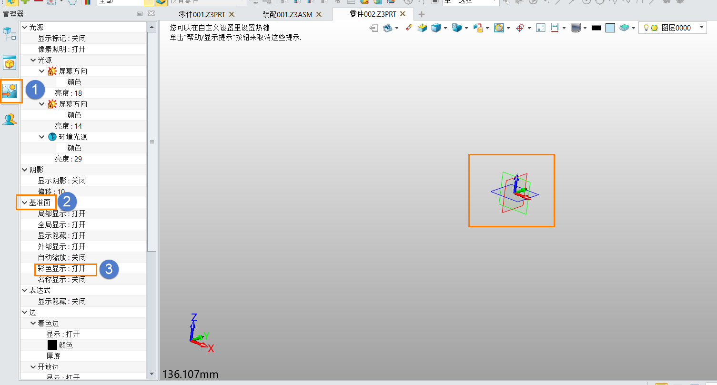Viewport: 717px width, 385px height.
Task: Collapse the top-level 光源 section
Action: click(x=25, y=27)
